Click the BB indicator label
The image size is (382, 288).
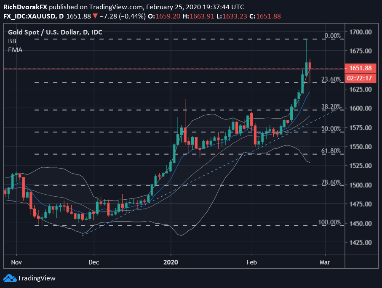tap(12, 41)
